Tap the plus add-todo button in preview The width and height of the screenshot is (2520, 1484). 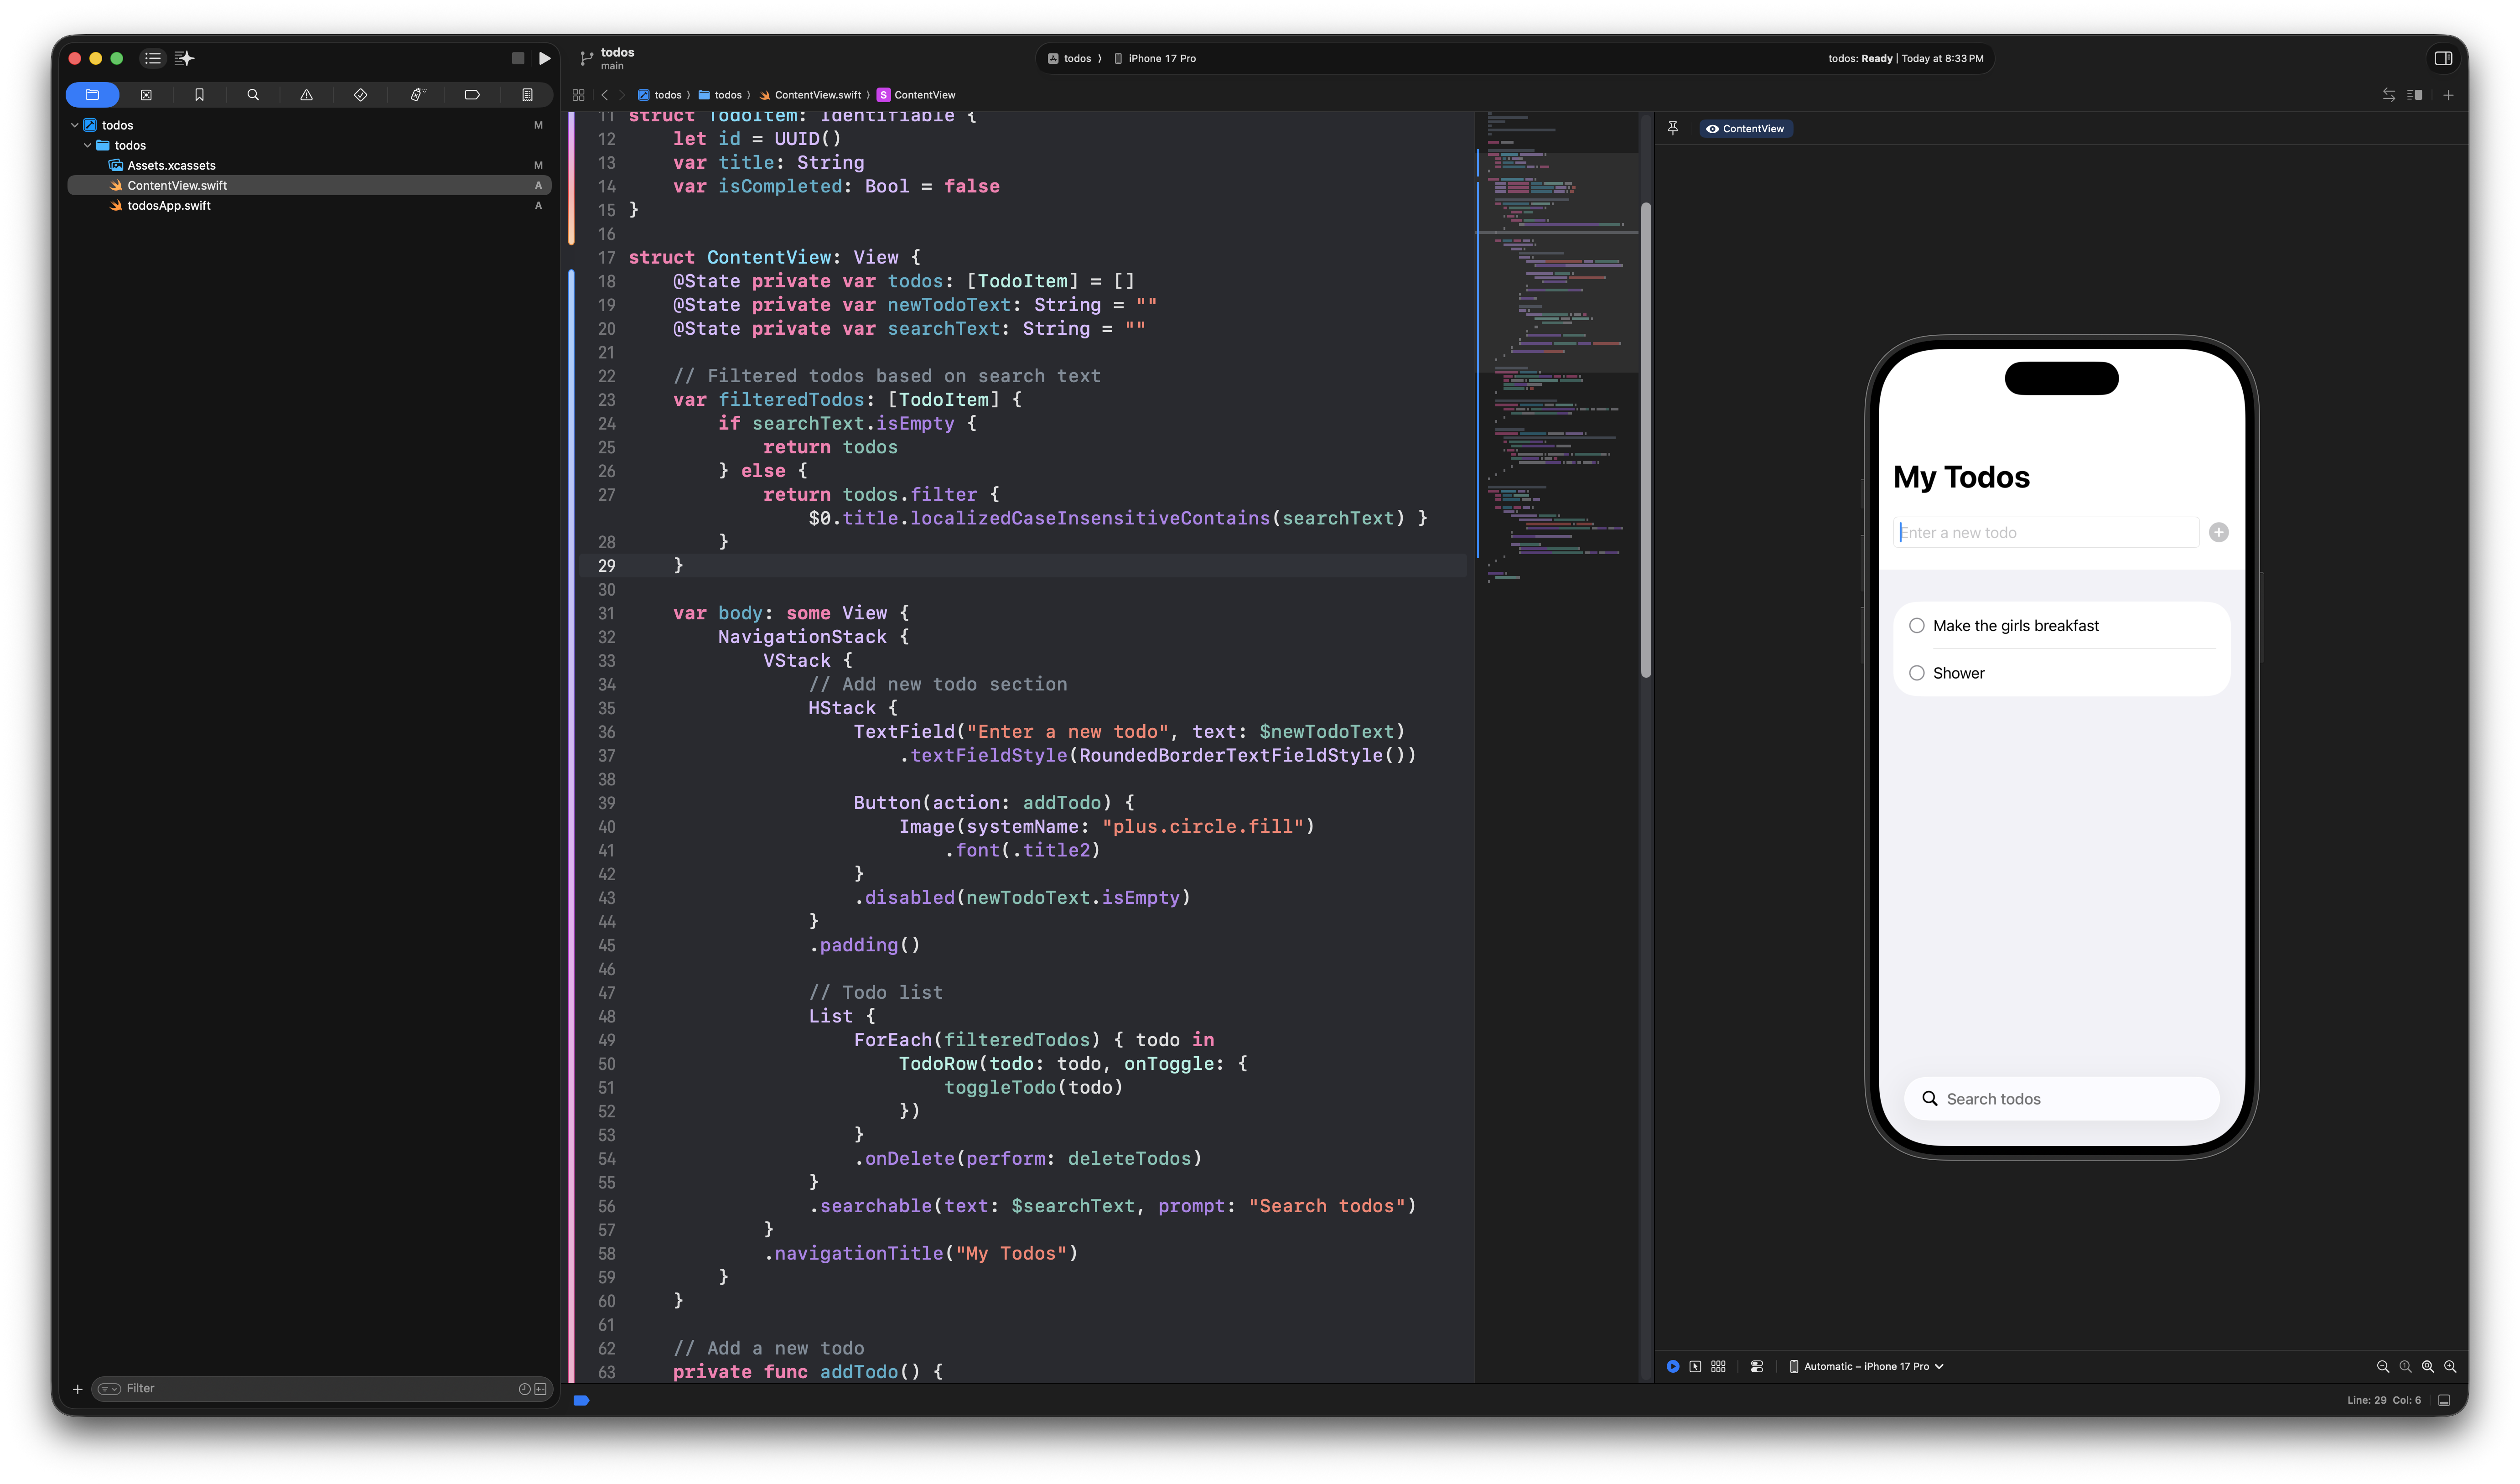tap(2219, 533)
